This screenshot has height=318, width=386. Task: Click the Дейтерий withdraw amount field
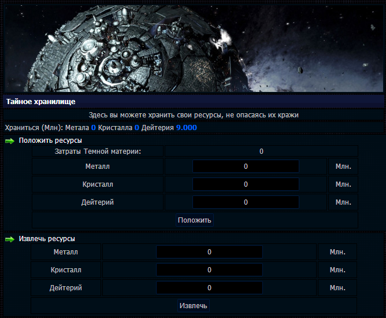[x=209, y=288]
